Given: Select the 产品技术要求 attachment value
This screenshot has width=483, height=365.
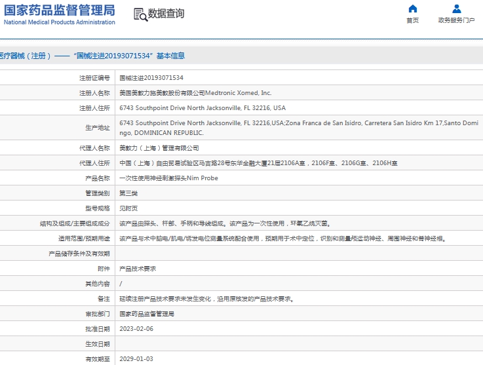Looking at the screenshot, I should tap(138, 269).
